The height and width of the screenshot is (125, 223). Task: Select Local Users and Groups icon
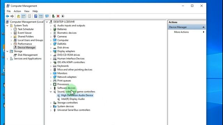[15, 40]
